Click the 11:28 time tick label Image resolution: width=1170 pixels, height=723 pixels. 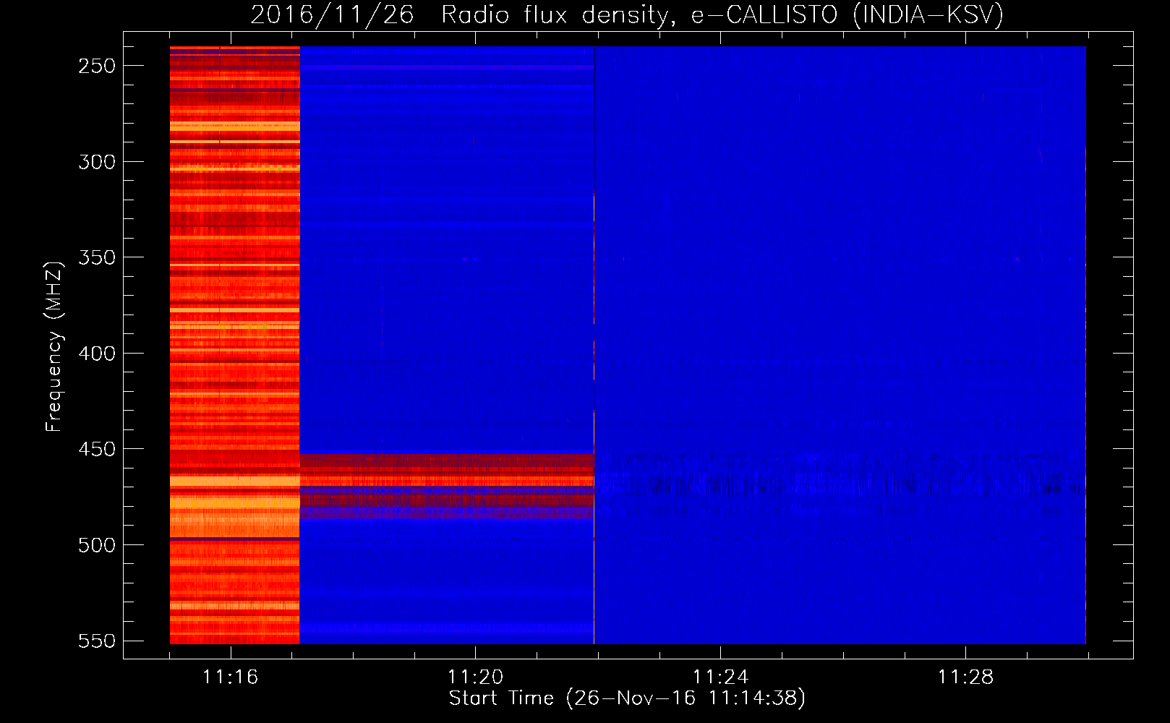965,677
